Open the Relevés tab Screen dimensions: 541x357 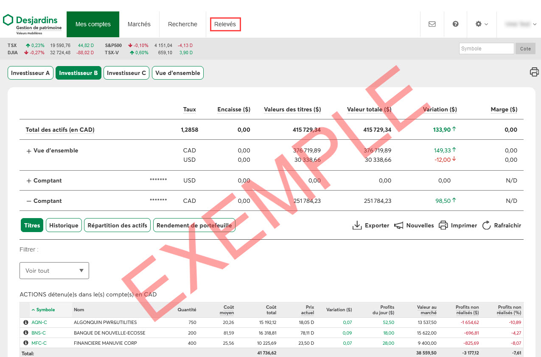pos(225,24)
